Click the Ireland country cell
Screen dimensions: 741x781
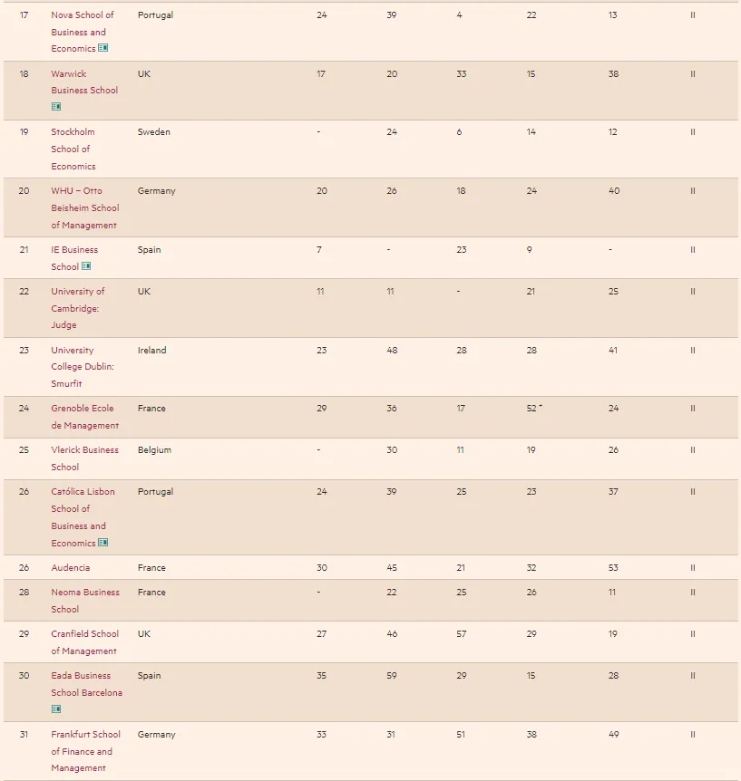tap(151, 351)
